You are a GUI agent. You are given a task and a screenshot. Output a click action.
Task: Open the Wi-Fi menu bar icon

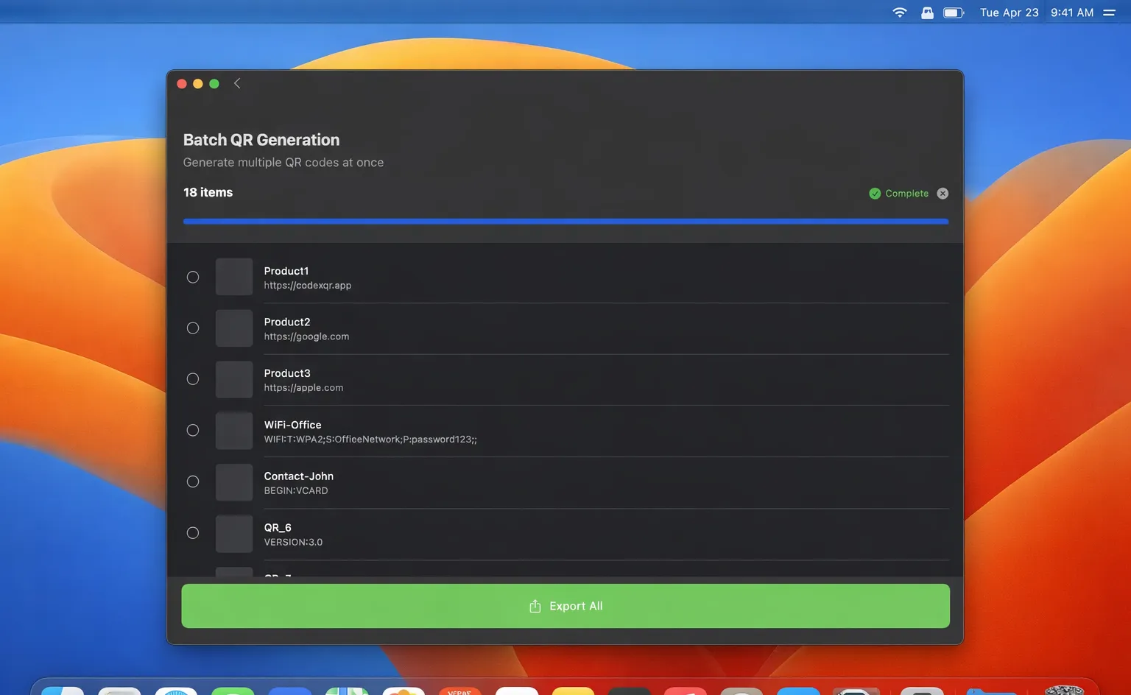[899, 13]
